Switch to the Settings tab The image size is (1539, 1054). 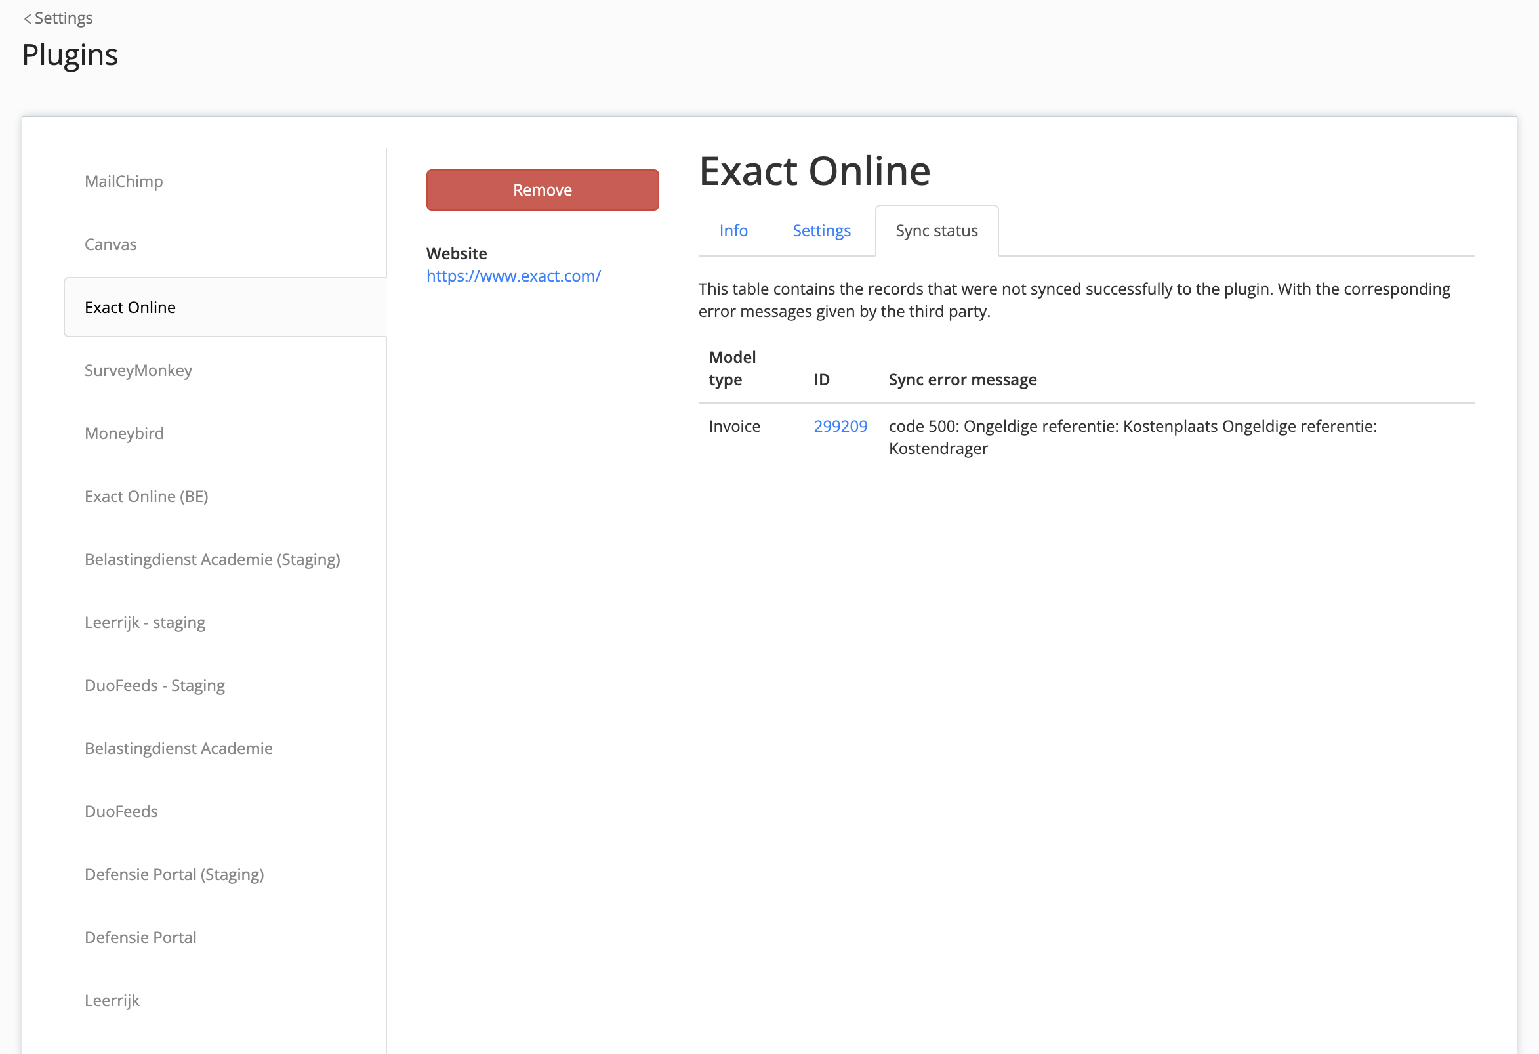821,230
